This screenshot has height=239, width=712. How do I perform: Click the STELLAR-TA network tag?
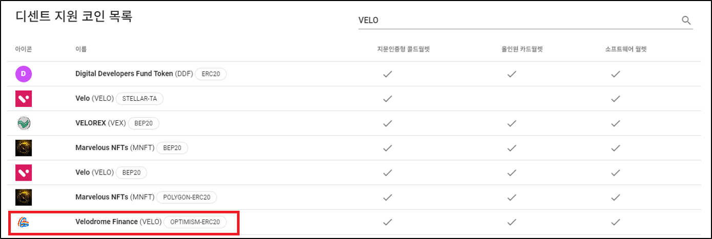139,99
